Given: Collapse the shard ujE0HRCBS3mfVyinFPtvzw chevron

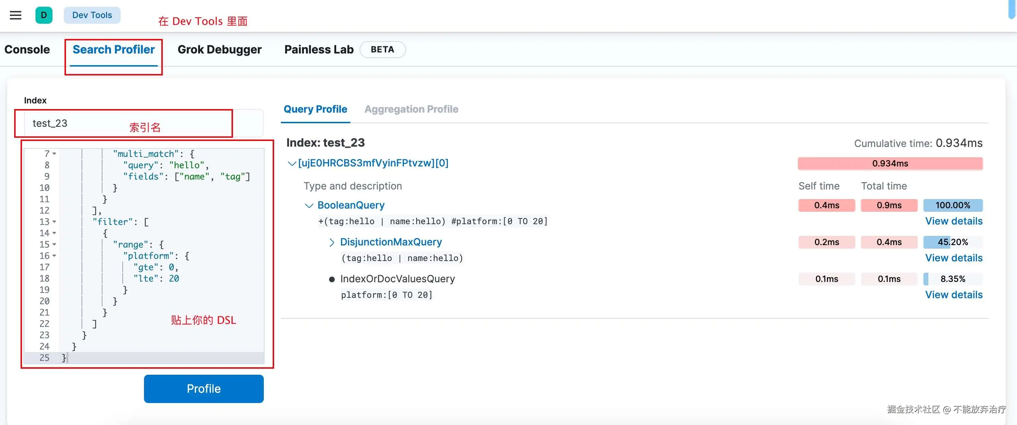Looking at the screenshot, I should [292, 164].
